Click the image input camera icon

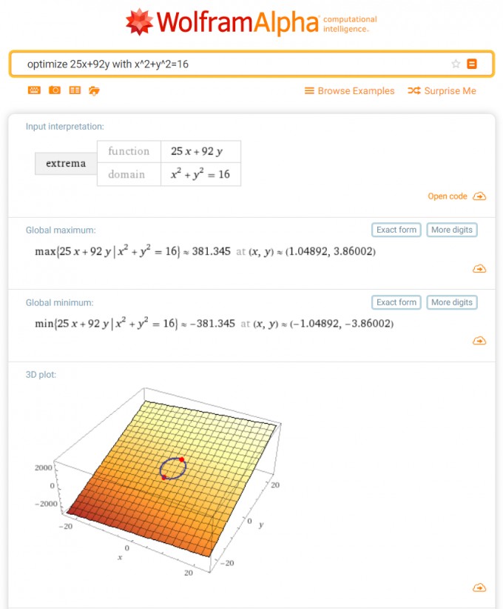tap(55, 90)
